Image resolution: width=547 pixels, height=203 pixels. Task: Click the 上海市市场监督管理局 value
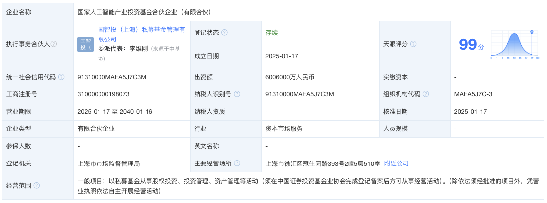click(x=108, y=163)
